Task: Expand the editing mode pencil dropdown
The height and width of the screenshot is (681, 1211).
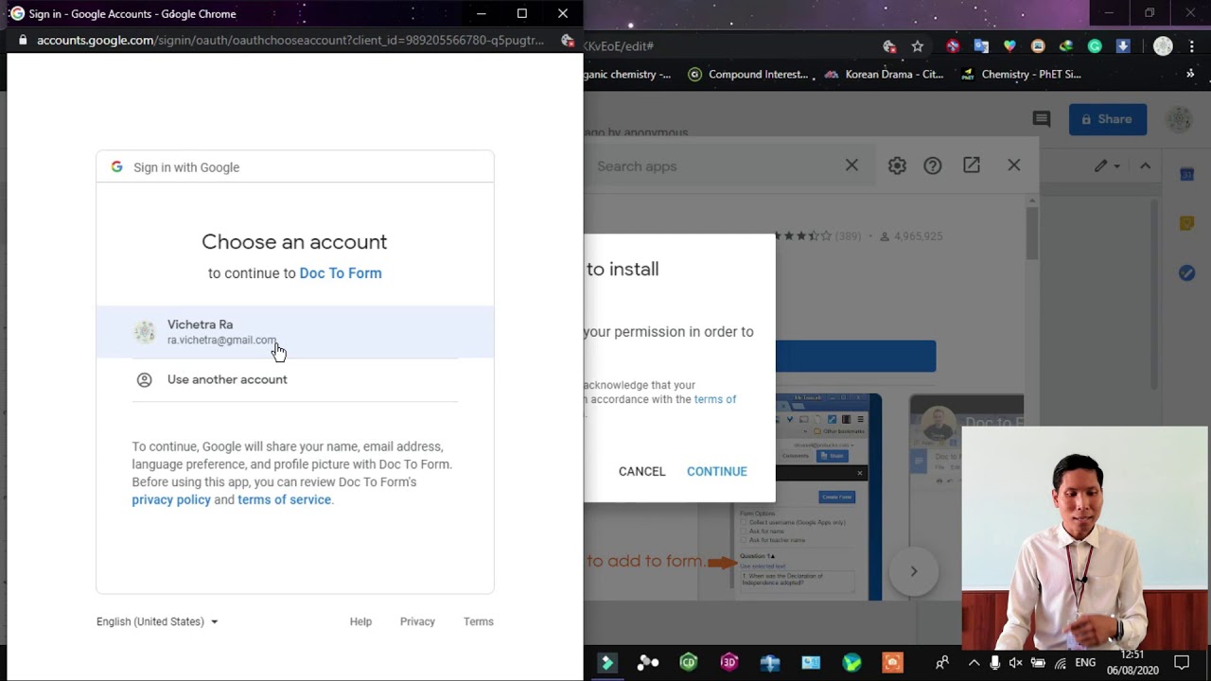Action: click(x=1107, y=166)
